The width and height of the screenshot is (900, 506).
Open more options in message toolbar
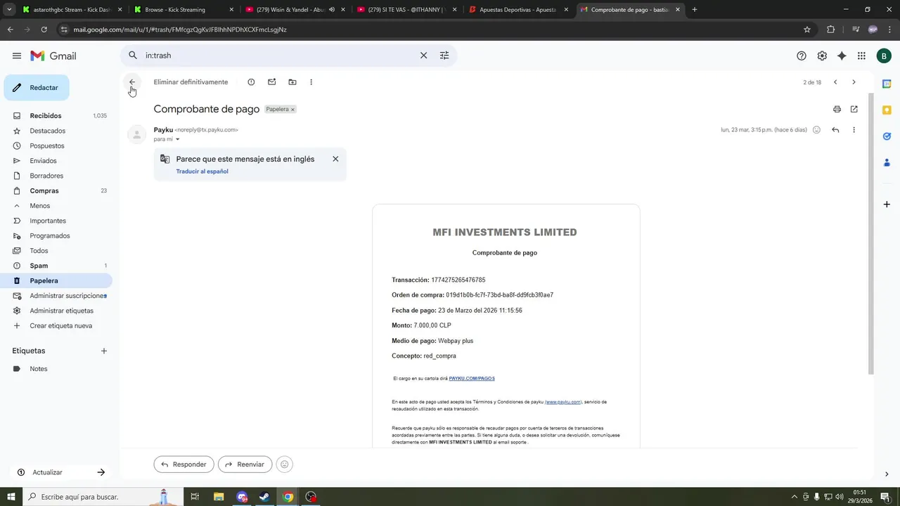tap(311, 82)
